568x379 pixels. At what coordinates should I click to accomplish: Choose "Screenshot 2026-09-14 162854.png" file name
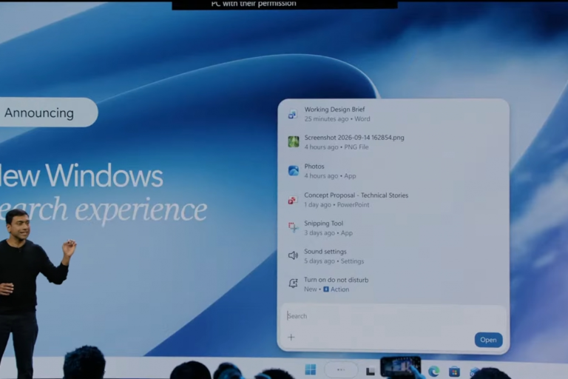coord(354,138)
